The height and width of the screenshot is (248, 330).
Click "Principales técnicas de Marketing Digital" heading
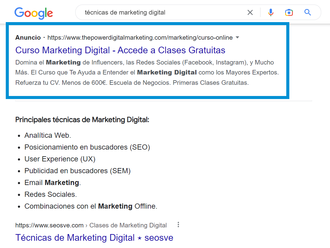point(82,120)
